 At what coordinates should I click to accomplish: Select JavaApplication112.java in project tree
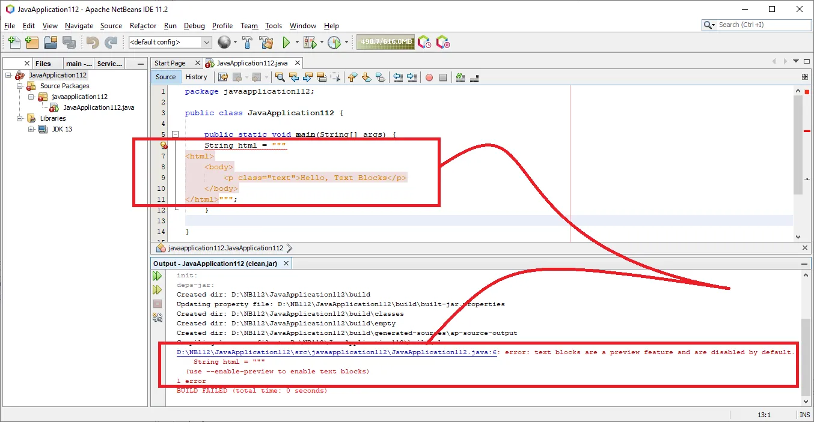(x=99, y=107)
